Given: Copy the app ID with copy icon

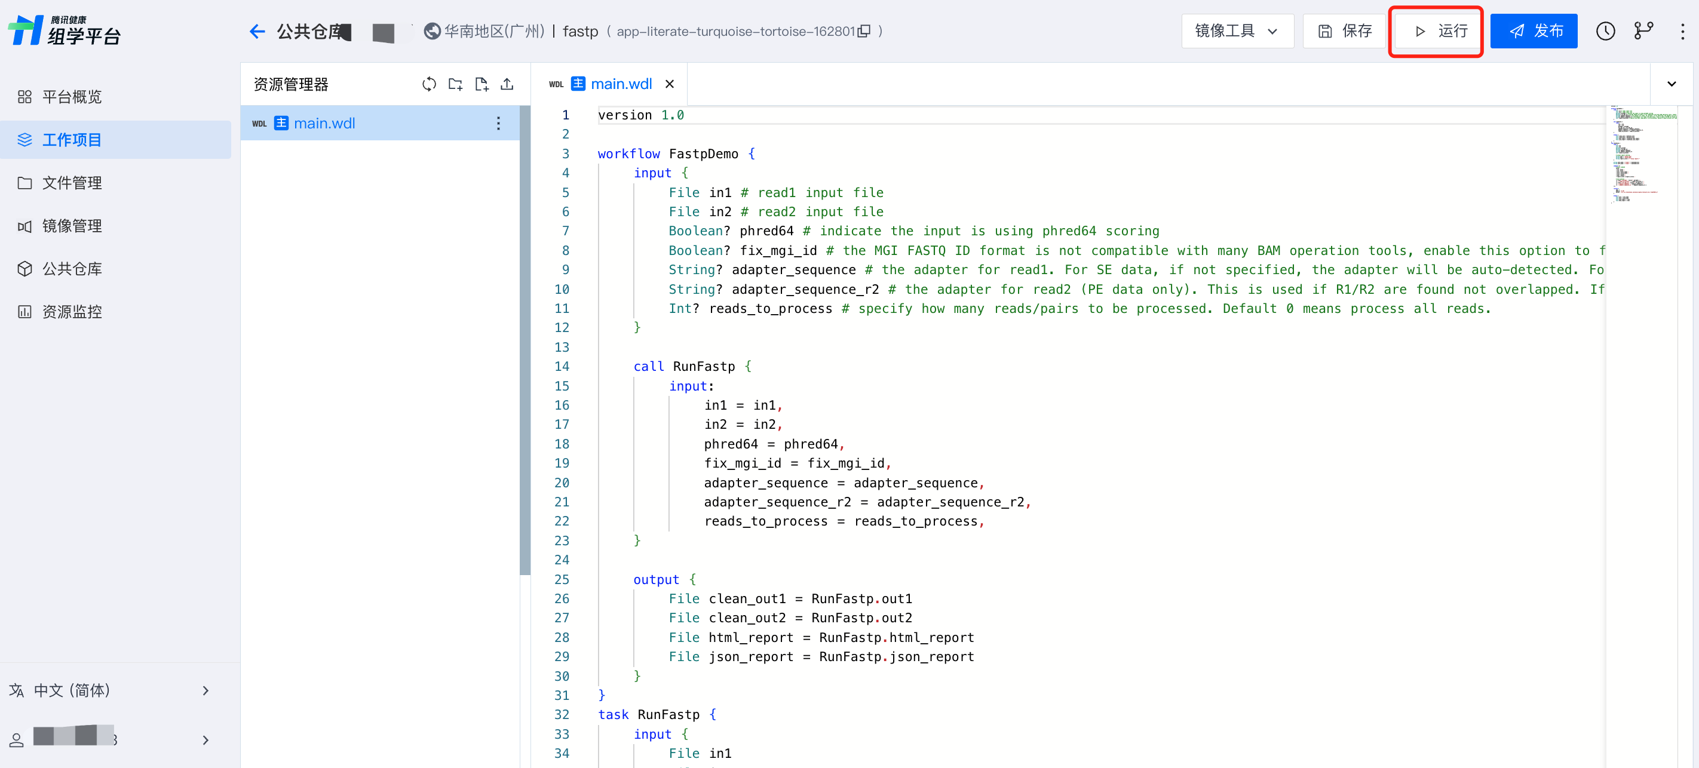Looking at the screenshot, I should (x=863, y=31).
